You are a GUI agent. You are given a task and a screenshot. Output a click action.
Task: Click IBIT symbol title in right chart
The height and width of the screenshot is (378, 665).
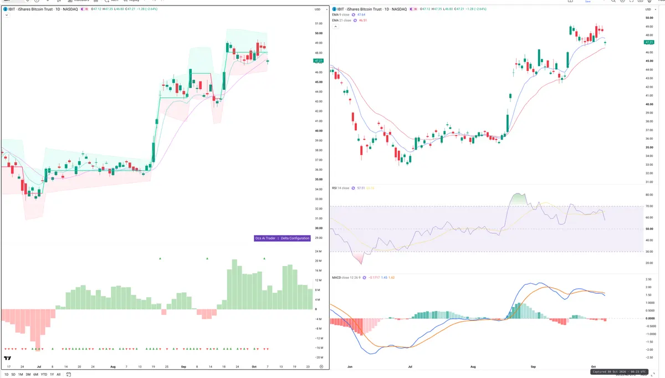click(x=371, y=9)
